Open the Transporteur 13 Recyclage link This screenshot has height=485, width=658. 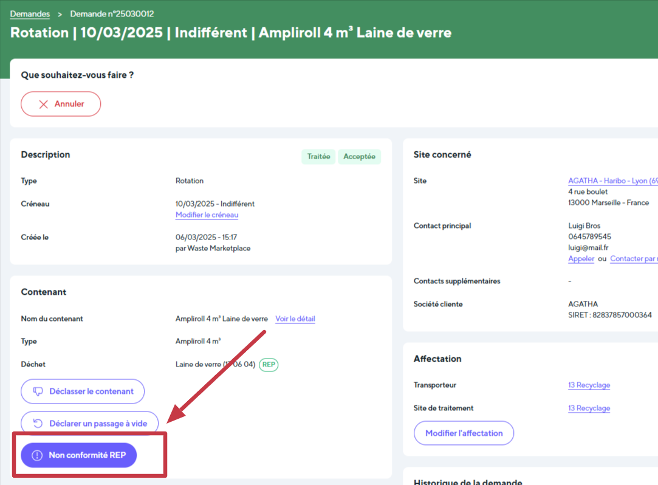click(x=589, y=385)
